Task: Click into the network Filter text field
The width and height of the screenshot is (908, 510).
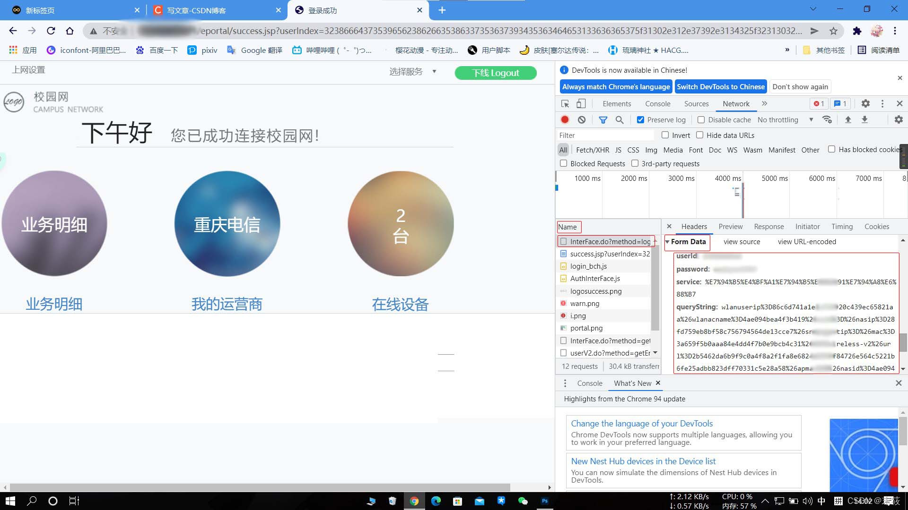Action: tap(605, 136)
